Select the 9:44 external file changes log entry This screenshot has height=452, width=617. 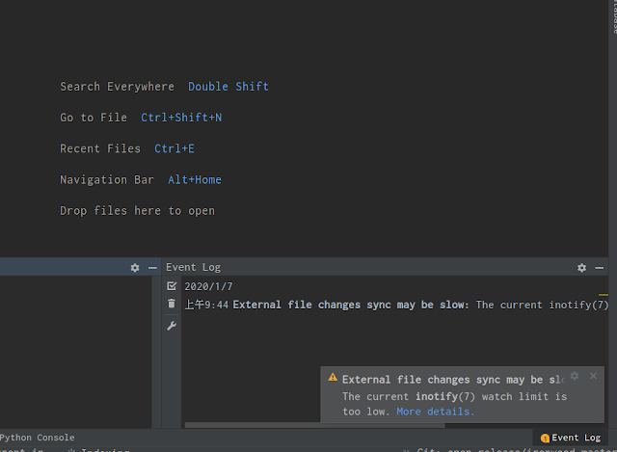(351, 305)
